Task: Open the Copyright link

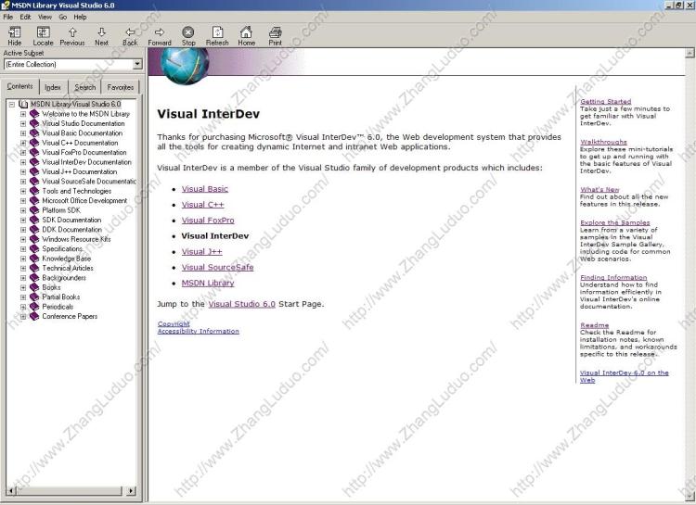Action: (x=174, y=324)
